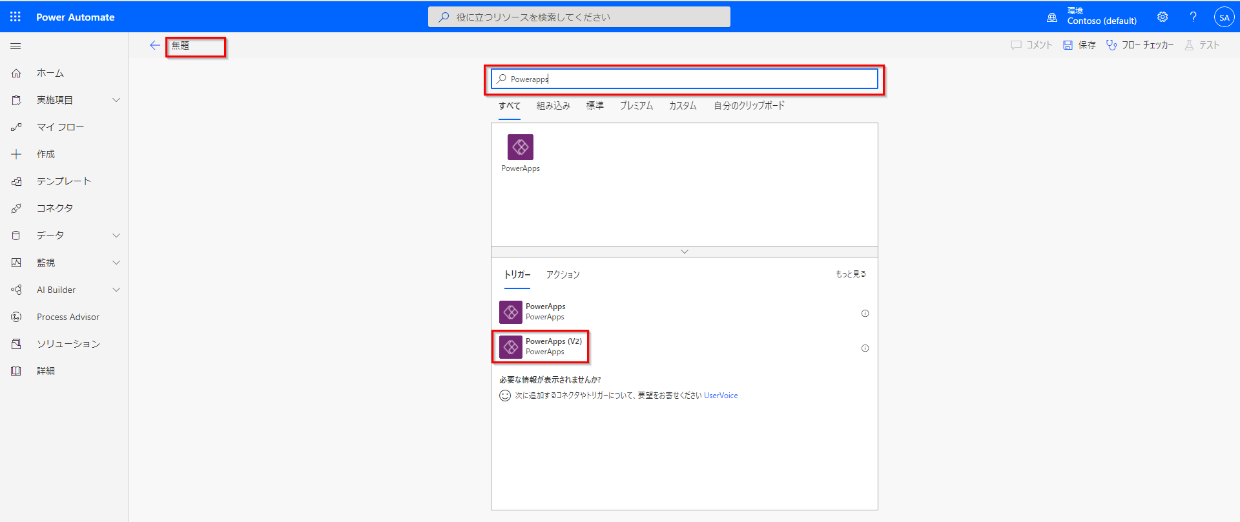Switch to the 自分のクリップボード tab
Image resolution: width=1240 pixels, height=522 pixels.
coord(749,106)
